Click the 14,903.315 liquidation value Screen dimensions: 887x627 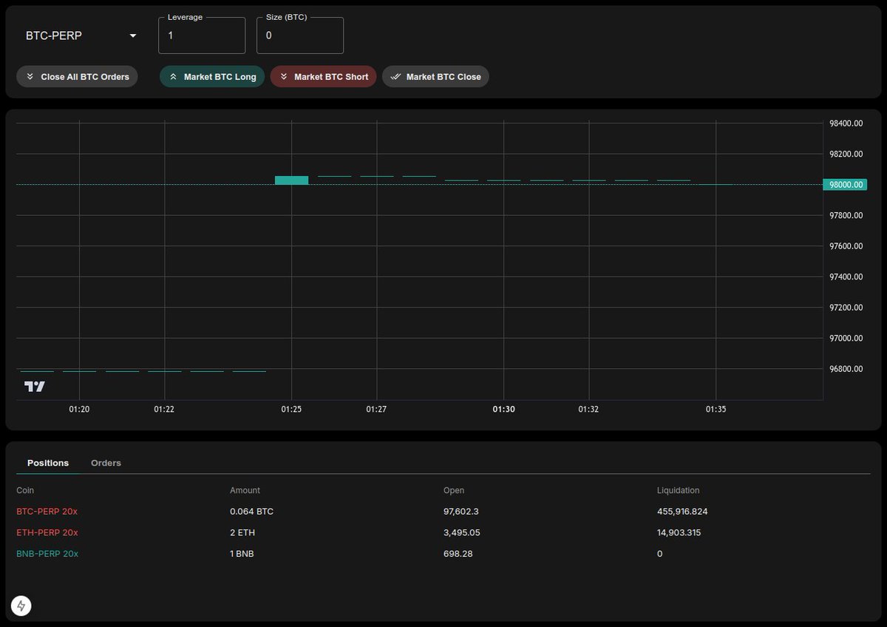[679, 532]
